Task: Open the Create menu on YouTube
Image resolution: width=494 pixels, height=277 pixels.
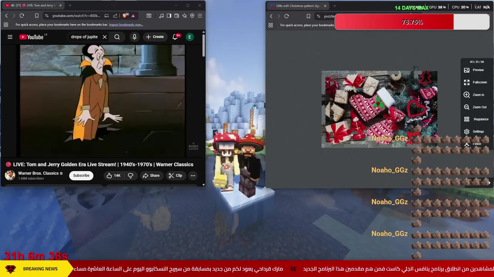Action: click(155, 37)
